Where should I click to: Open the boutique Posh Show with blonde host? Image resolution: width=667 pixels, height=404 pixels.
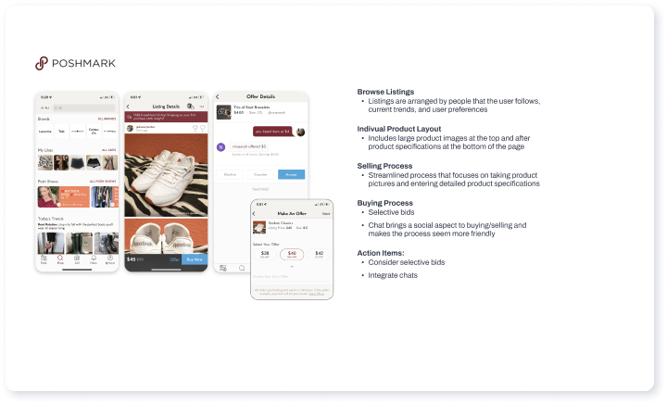point(63,196)
